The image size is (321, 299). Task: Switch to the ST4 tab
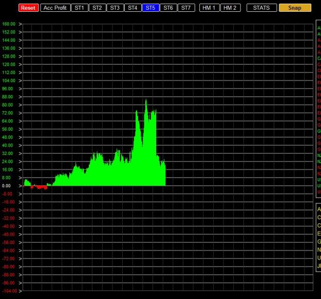click(133, 8)
